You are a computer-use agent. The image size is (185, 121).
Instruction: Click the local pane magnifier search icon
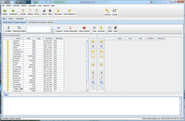(93, 87)
